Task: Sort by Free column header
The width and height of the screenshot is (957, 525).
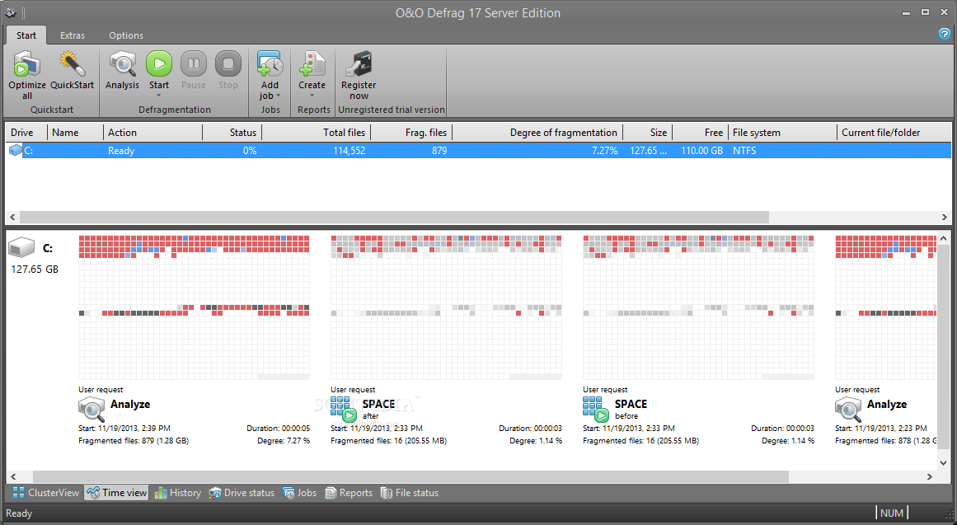Action: coord(700,133)
